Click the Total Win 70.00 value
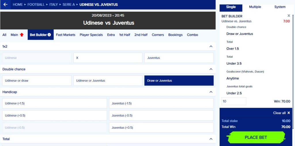This screenshot has width=295, height=146. pyautogui.click(x=286, y=127)
